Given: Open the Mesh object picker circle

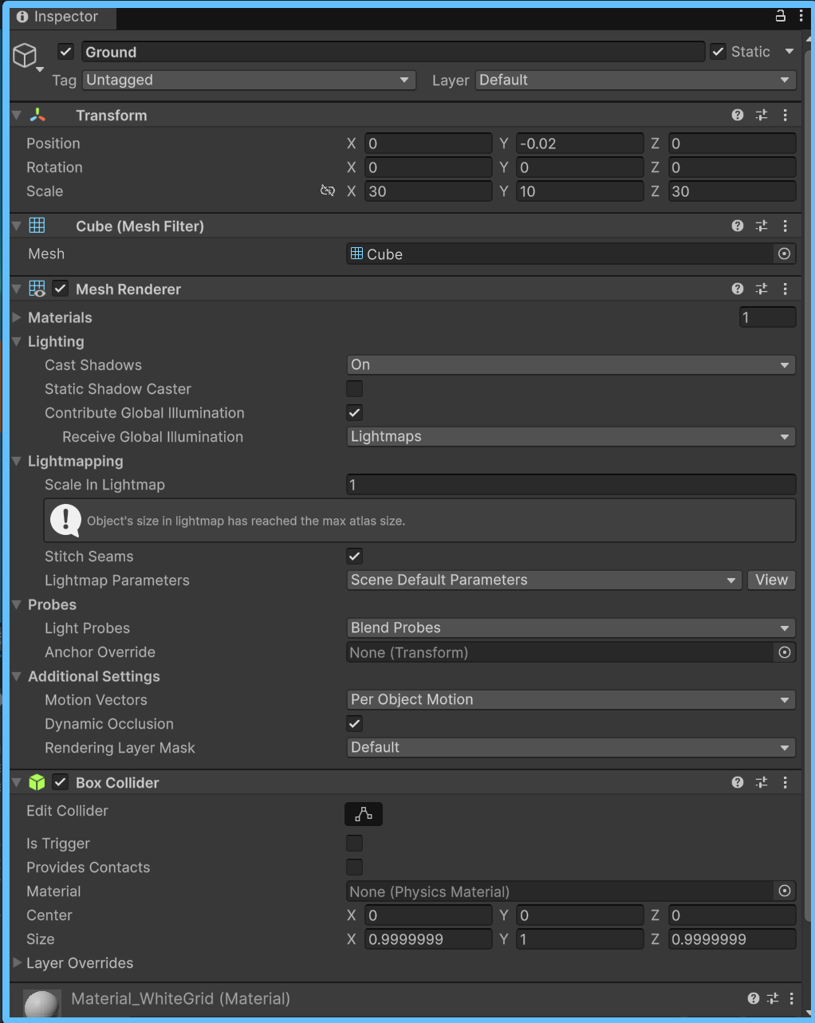Looking at the screenshot, I should (785, 254).
